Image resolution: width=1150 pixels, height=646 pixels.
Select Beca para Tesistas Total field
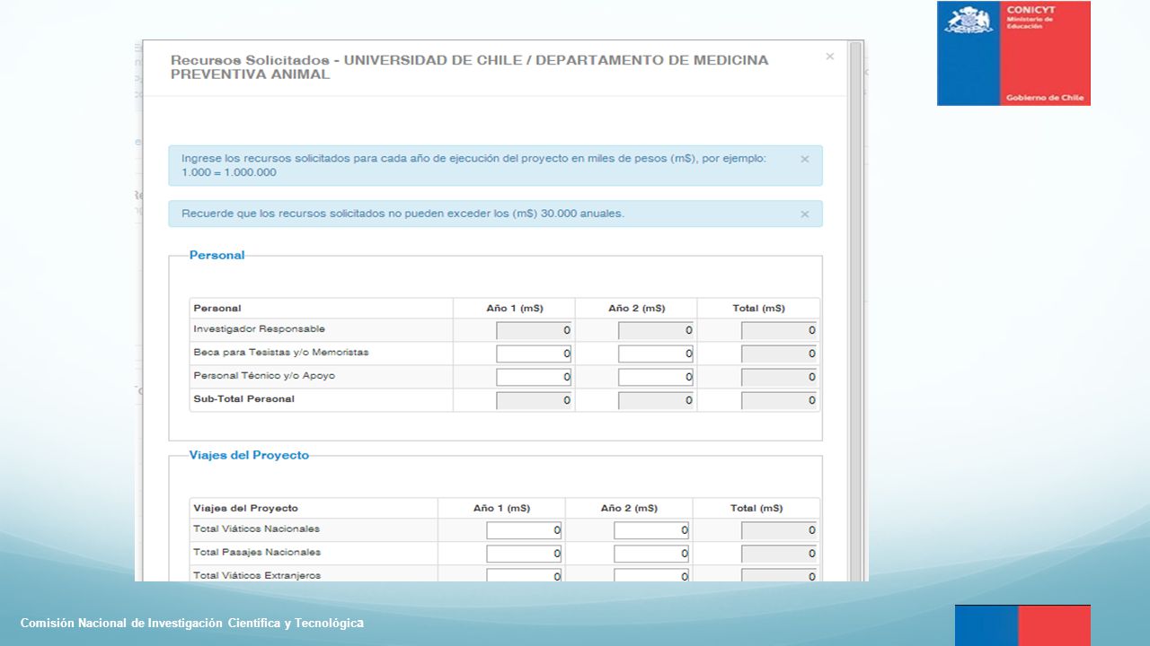click(779, 354)
